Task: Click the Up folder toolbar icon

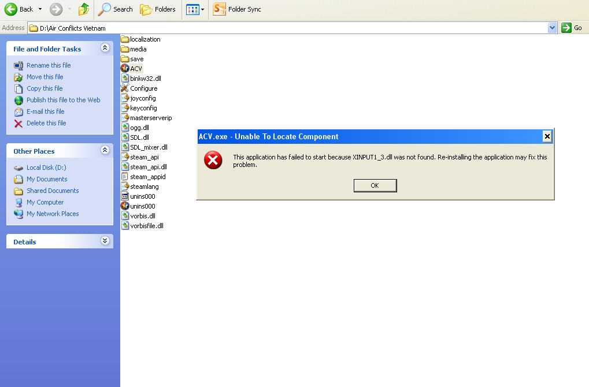Action: (x=84, y=9)
